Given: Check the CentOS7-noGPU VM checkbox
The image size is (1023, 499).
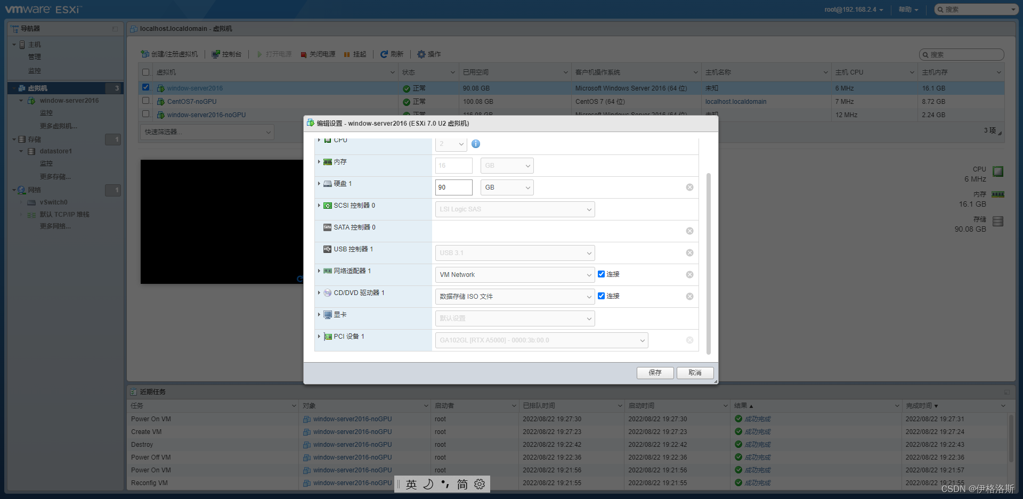Looking at the screenshot, I should click(x=145, y=101).
